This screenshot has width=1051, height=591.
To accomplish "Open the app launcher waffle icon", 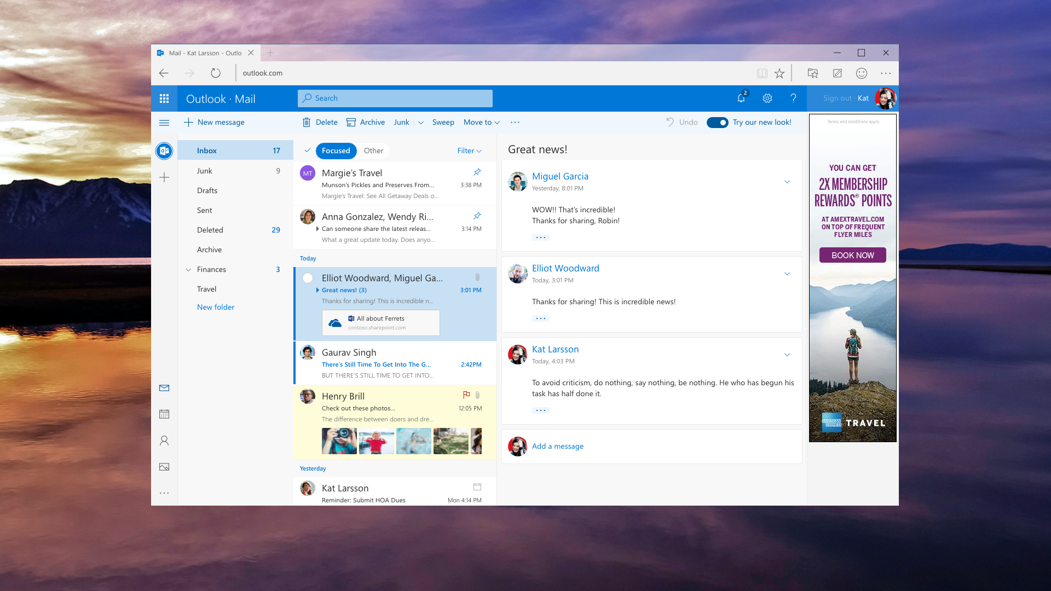I will point(164,99).
